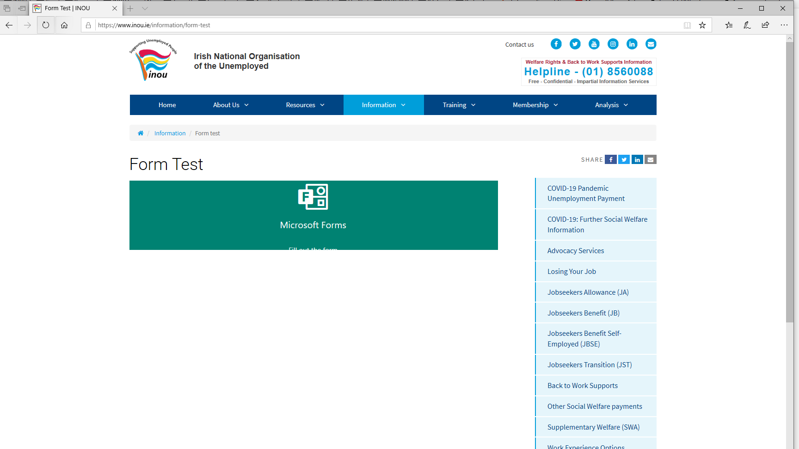Click the Microsoft Forms embedded banner text
This screenshot has width=799, height=449.
(x=313, y=225)
